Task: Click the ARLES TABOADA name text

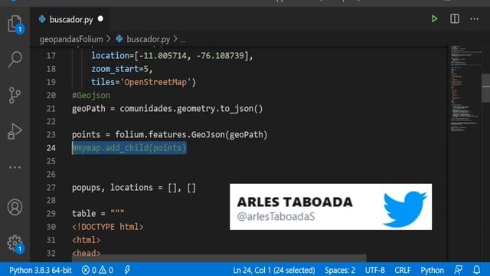Action: pos(295,202)
